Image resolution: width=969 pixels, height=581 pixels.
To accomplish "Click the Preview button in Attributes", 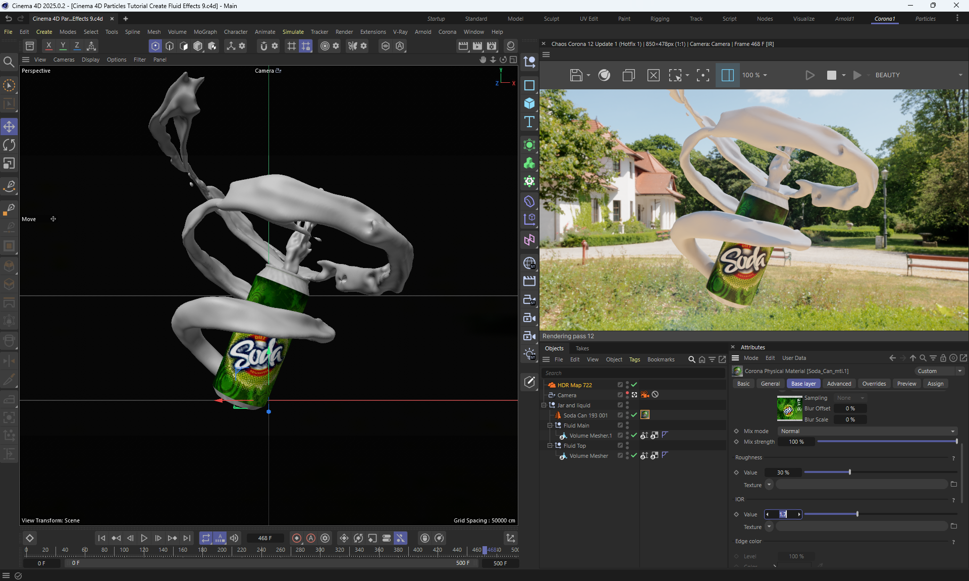I will [x=906, y=384].
